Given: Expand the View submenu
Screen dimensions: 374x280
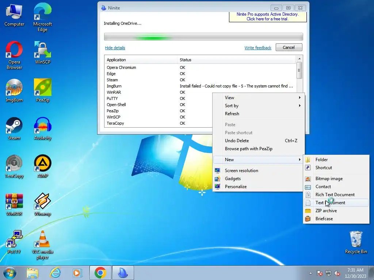Looking at the screenshot, I should [x=259, y=98].
